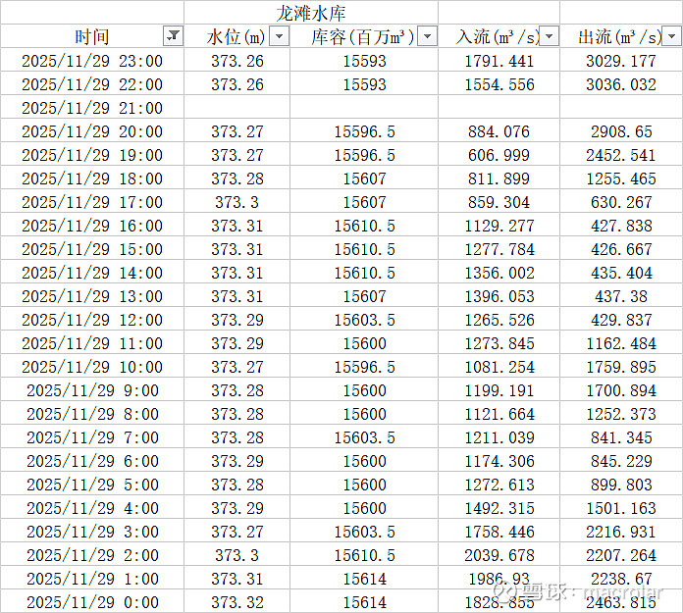Select cell 2025/11/29 16:00
The width and height of the screenshot is (683, 613).
coord(92,225)
